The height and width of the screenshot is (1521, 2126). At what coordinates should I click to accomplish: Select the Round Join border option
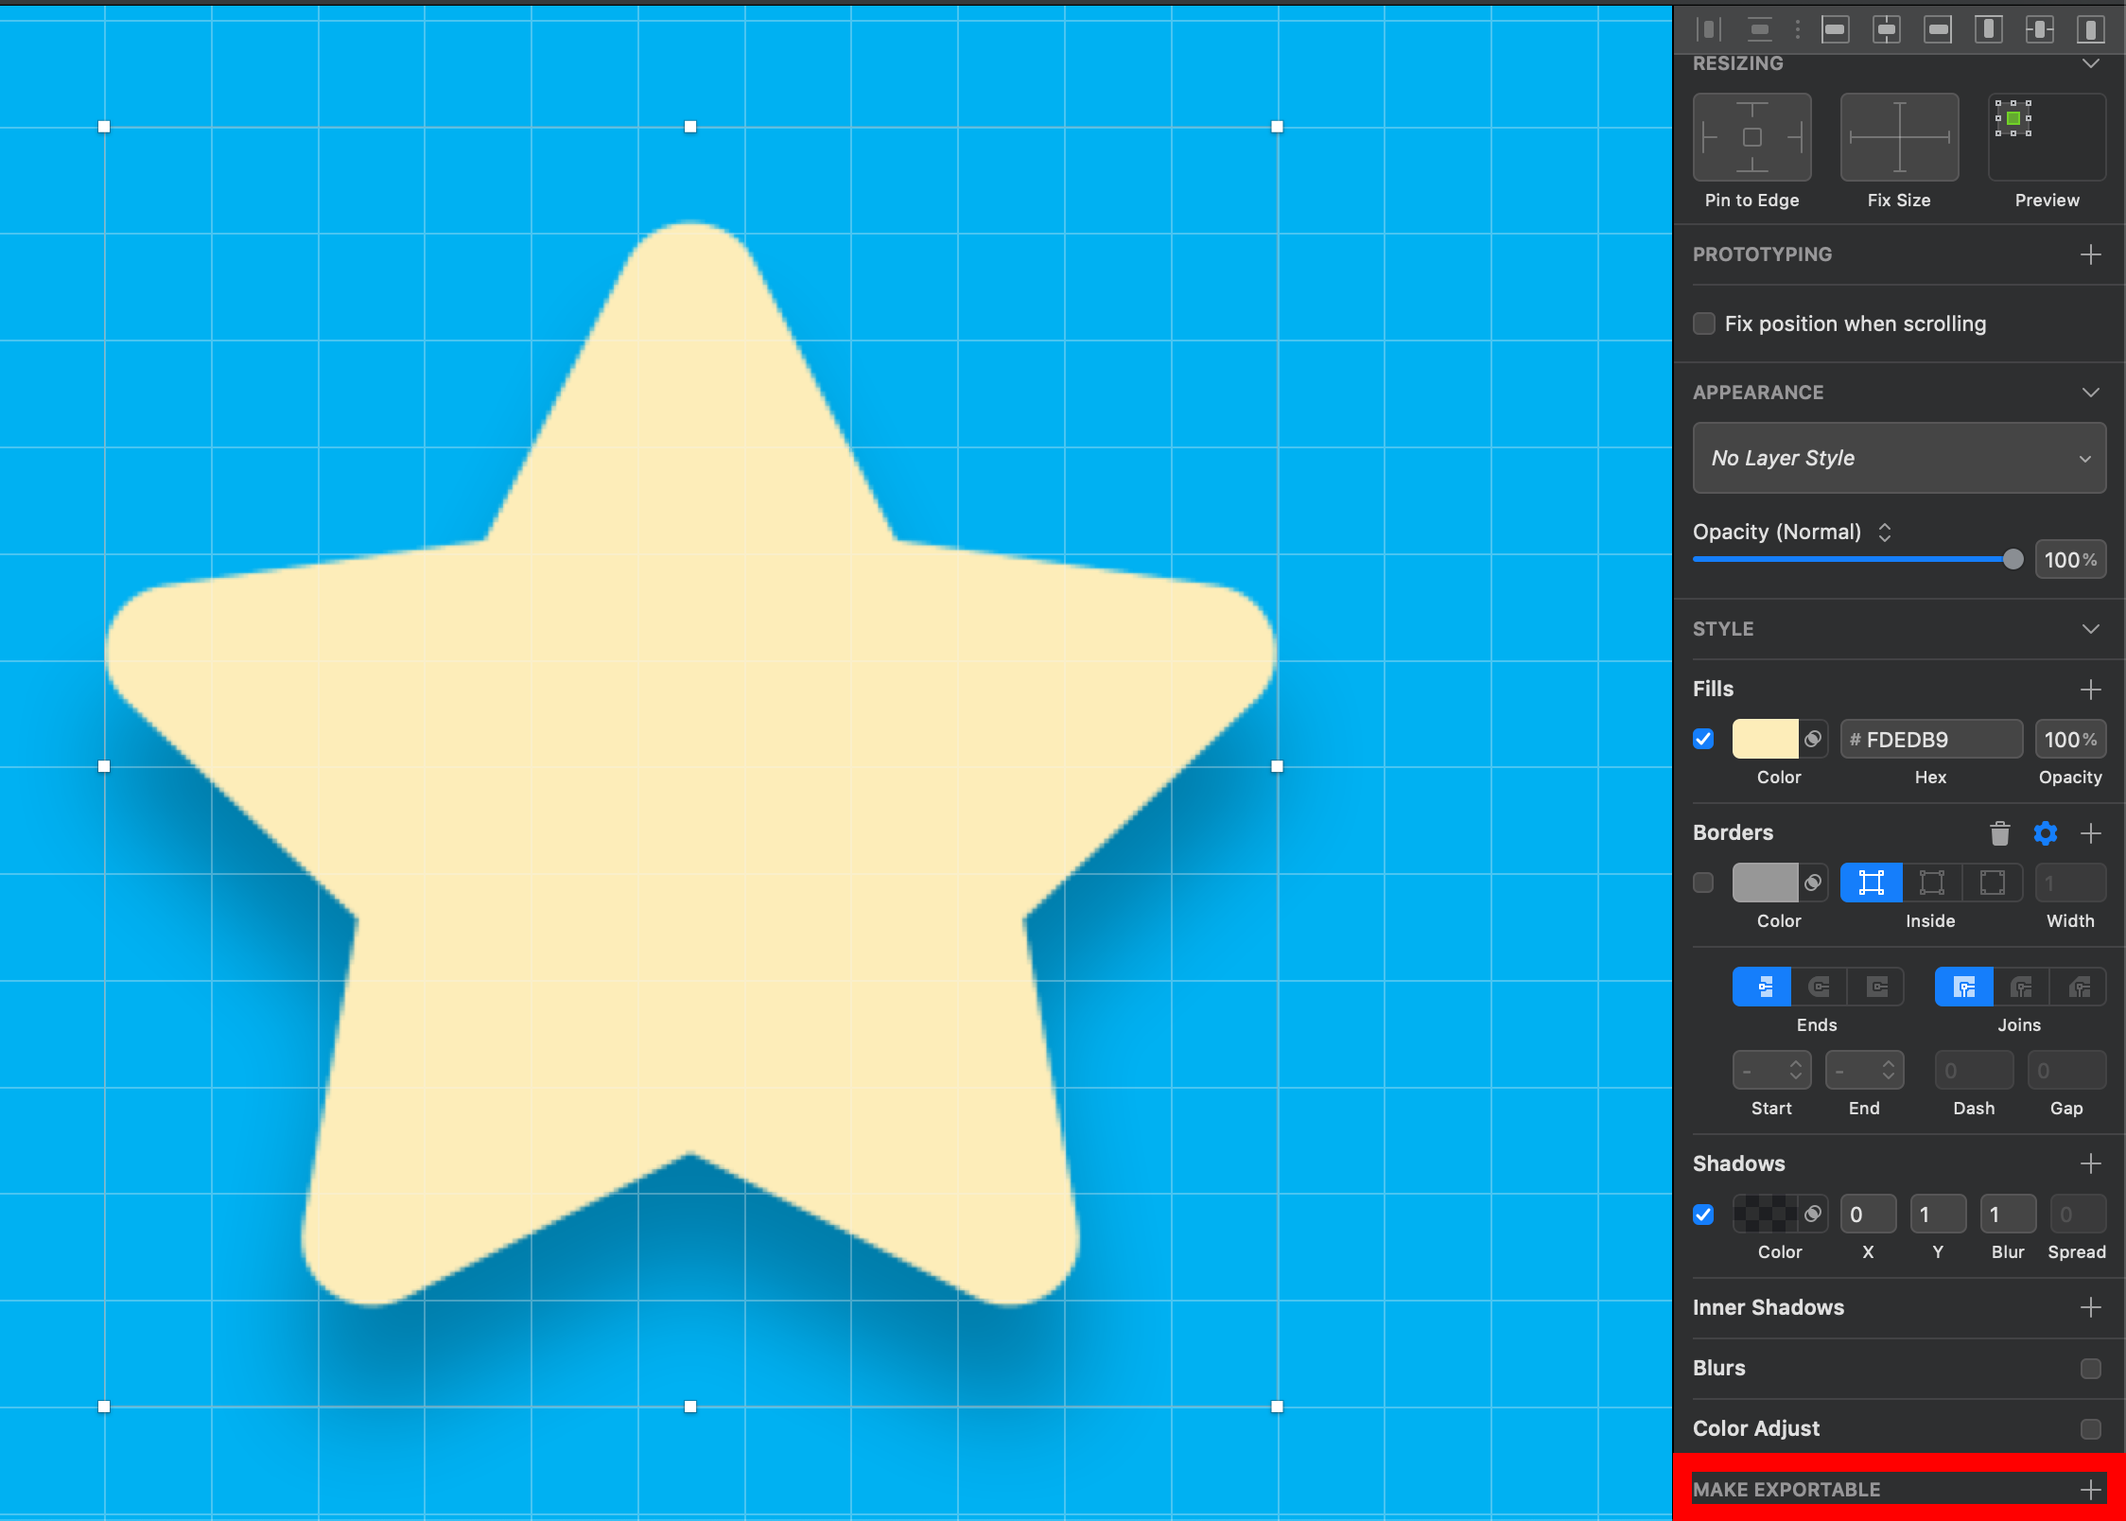(x=2020, y=987)
